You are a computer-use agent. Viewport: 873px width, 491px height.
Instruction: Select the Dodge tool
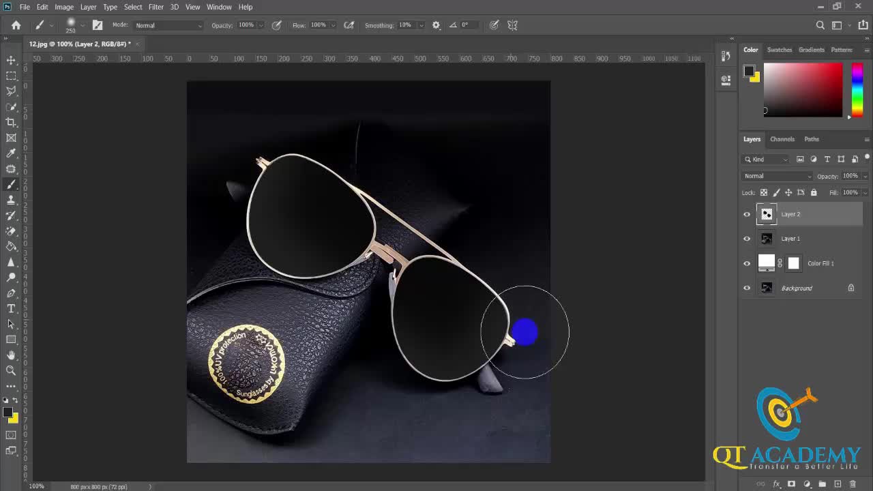point(11,278)
